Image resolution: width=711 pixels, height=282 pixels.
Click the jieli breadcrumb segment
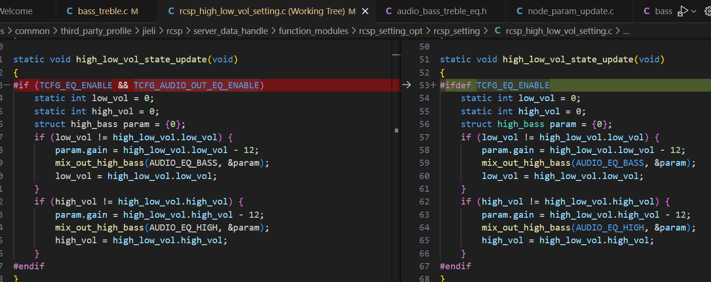coord(149,31)
